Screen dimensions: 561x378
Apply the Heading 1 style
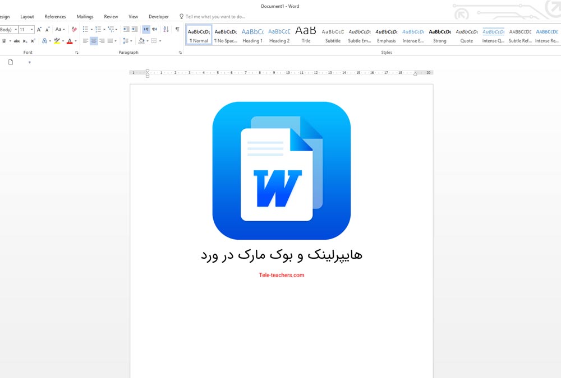[x=252, y=35]
